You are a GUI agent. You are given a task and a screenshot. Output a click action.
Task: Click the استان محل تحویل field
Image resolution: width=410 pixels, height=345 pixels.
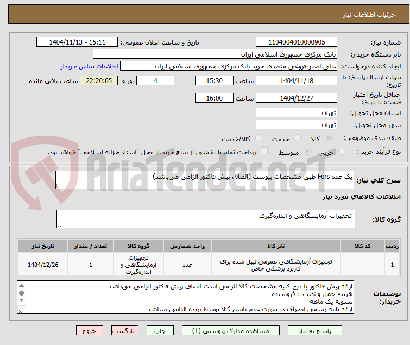point(297,112)
